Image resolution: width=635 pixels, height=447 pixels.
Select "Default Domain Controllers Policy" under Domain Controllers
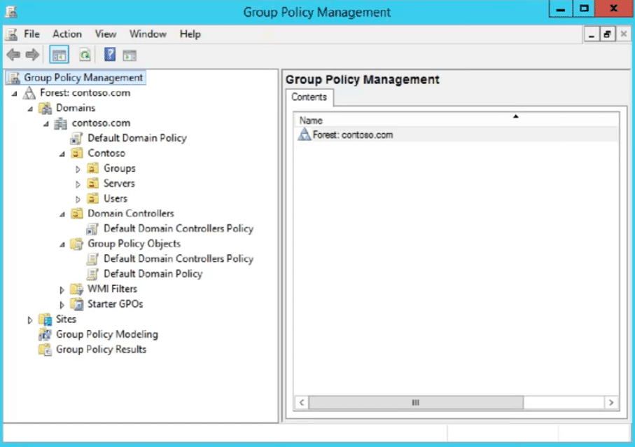[179, 228]
